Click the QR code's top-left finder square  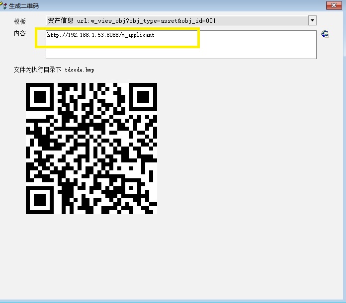point(40,97)
